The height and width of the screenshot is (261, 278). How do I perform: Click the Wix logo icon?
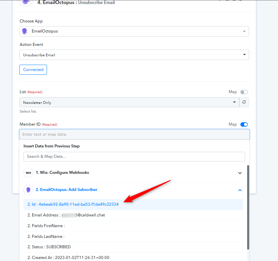[29, 173]
